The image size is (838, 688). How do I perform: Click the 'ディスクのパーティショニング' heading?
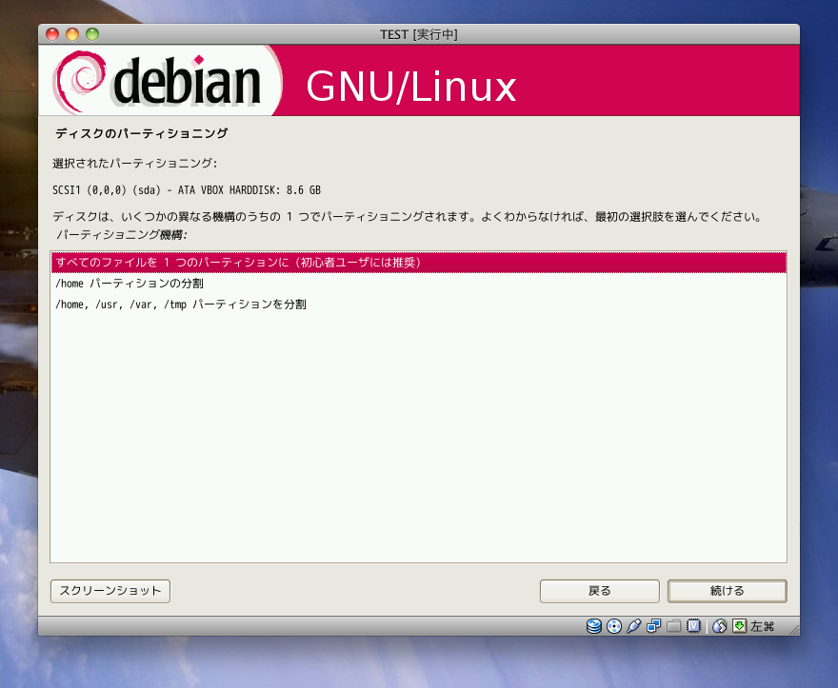[x=142, y=133]
